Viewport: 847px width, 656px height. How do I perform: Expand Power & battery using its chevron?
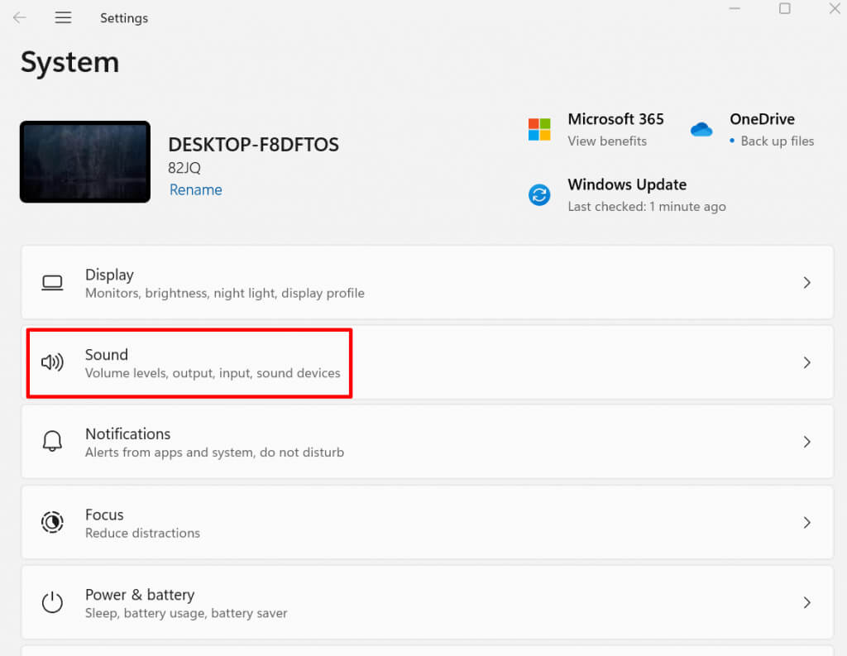pos(806,602)
